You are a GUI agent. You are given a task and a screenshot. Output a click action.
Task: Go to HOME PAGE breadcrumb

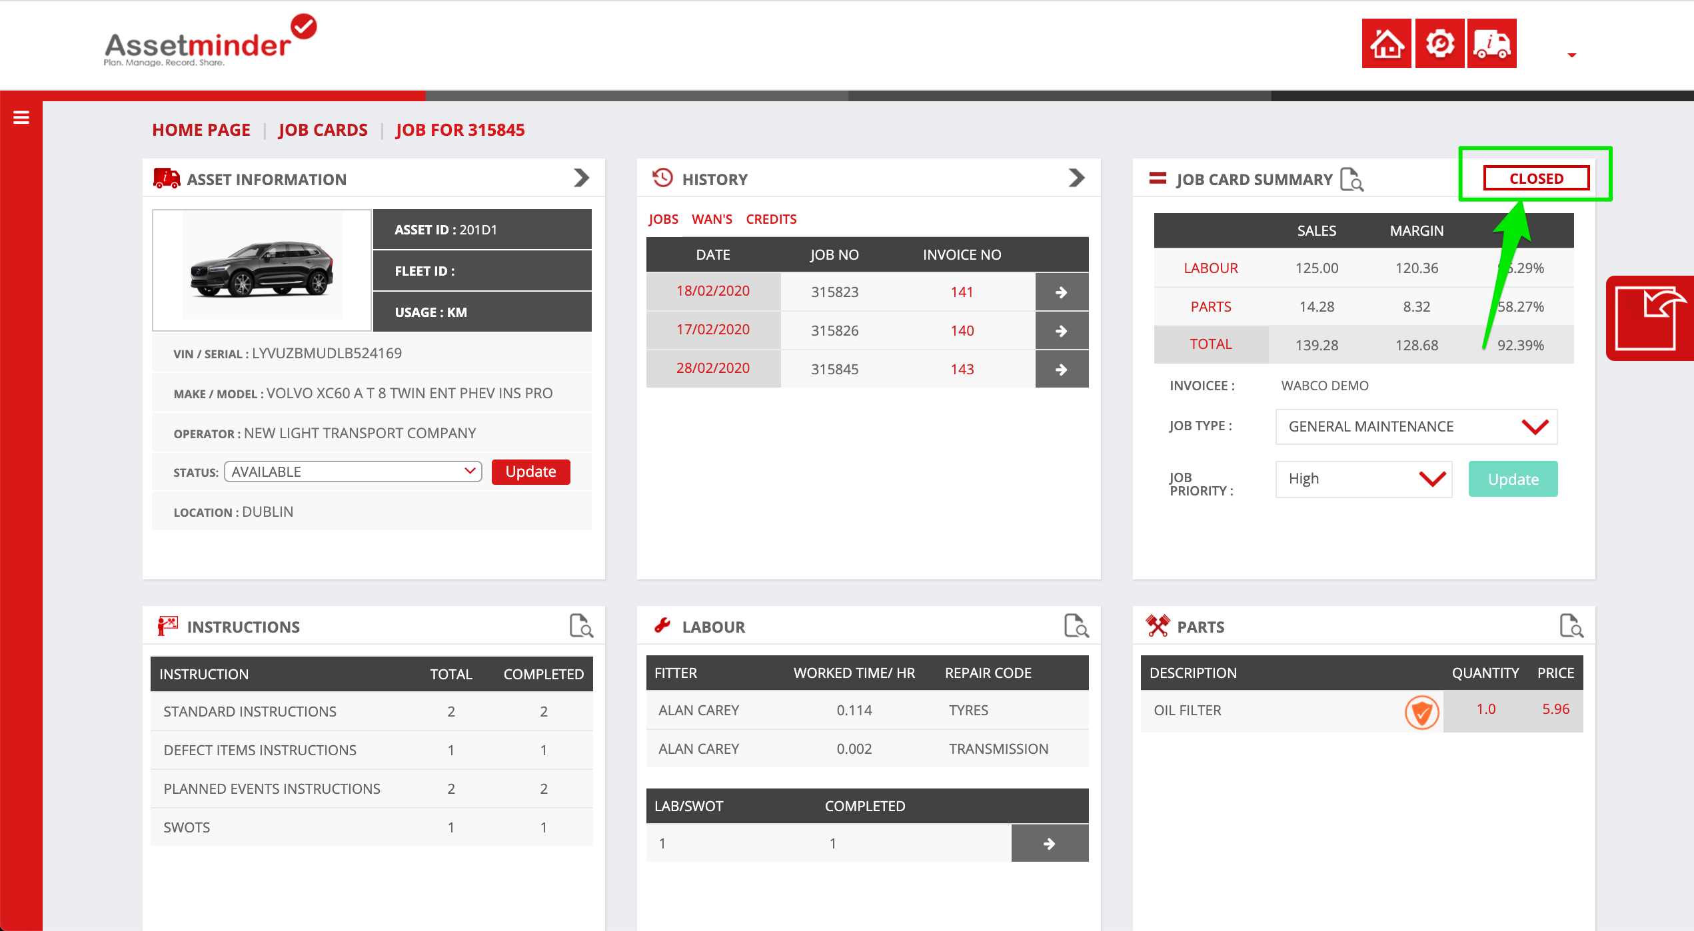[x=201, y=130]
